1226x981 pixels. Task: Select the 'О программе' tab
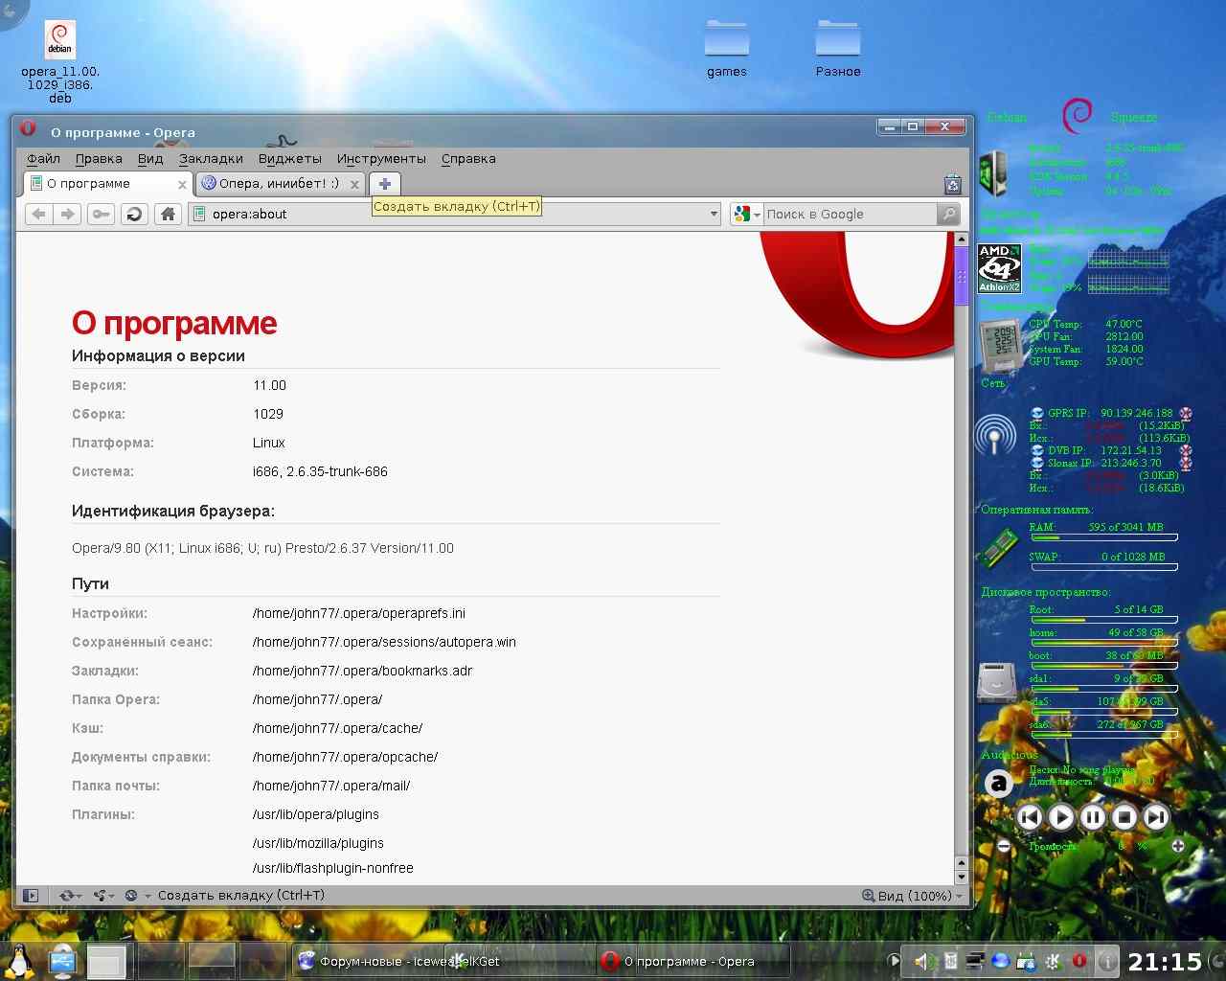pyautogui.click(x=107, y=184)
